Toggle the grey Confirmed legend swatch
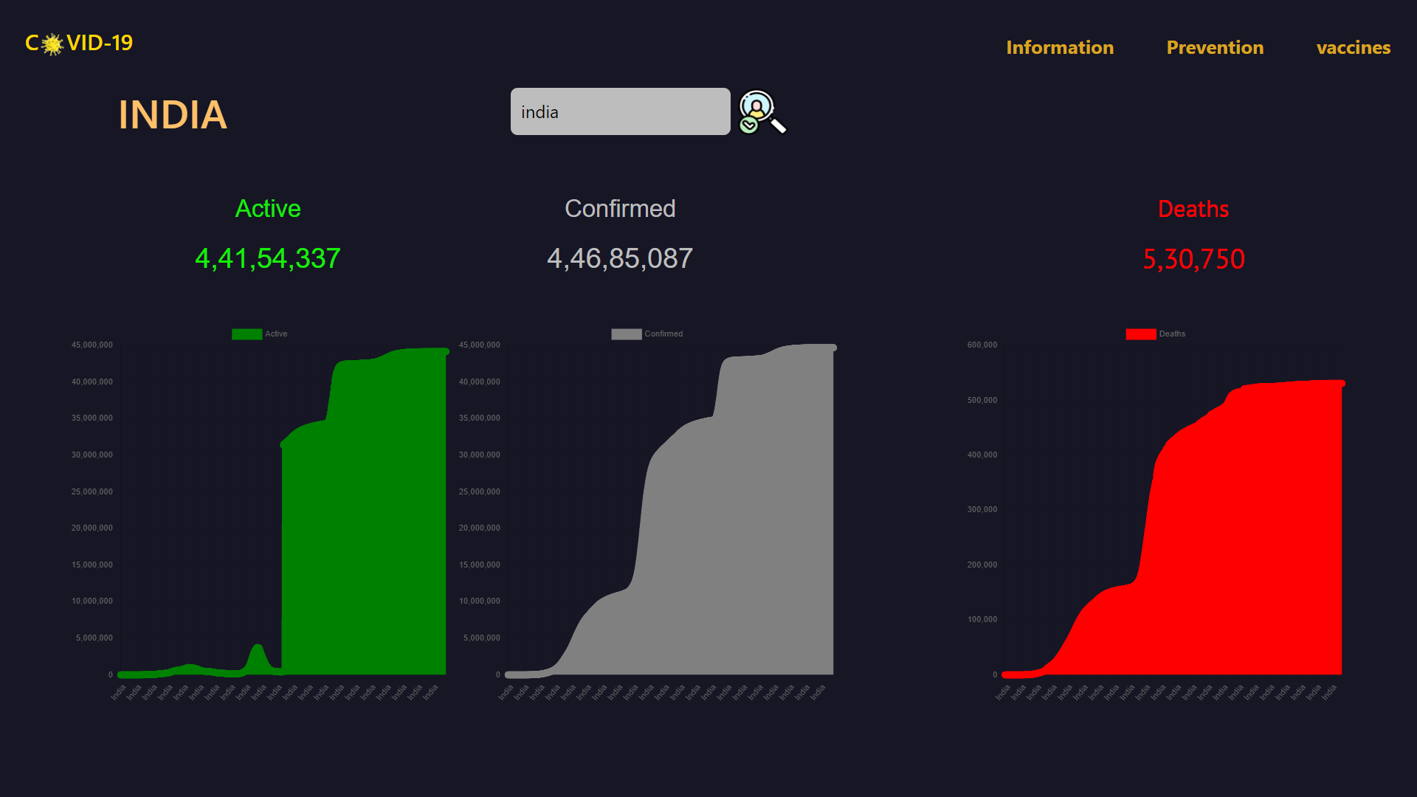The height and width of the screenshot is (797, 1417). [626, 334]
